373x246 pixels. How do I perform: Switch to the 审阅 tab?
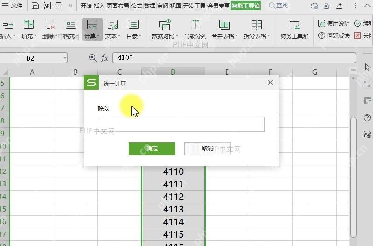(x=162, y=6)
